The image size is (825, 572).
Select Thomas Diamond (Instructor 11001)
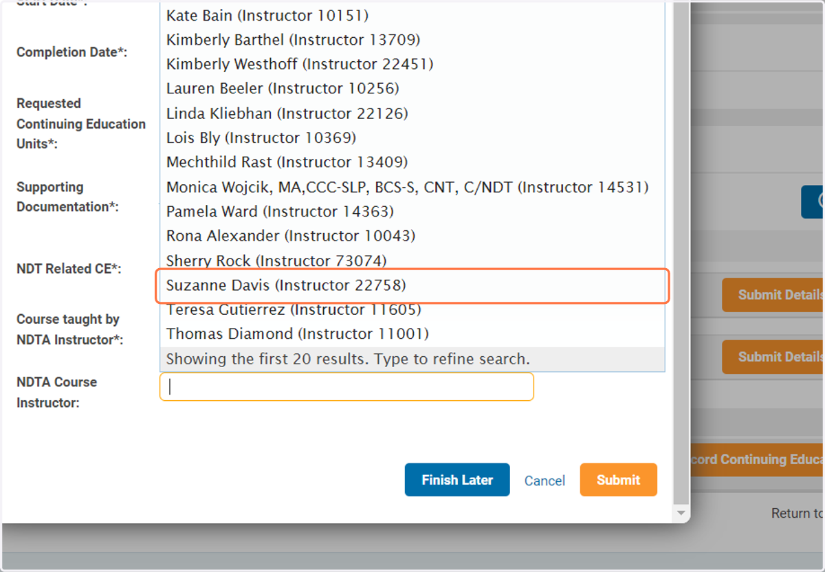click(x=412, y=334)
